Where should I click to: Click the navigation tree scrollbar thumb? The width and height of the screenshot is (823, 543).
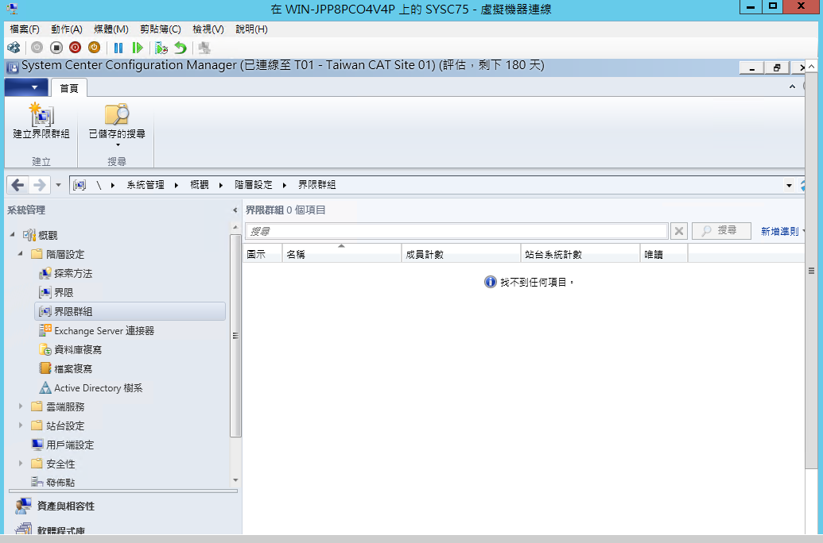235,336
